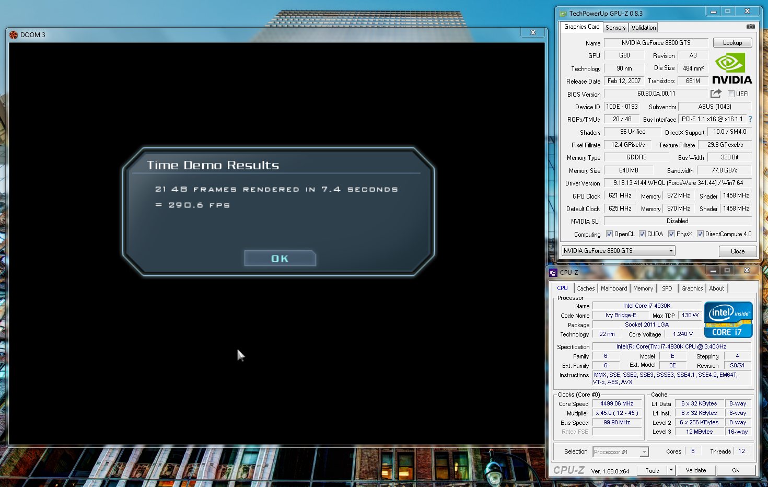The height and width of the screenshot is (487, 768).
Task: Click OK in Time Demo Results dialog
Action: tap(280, 258)
